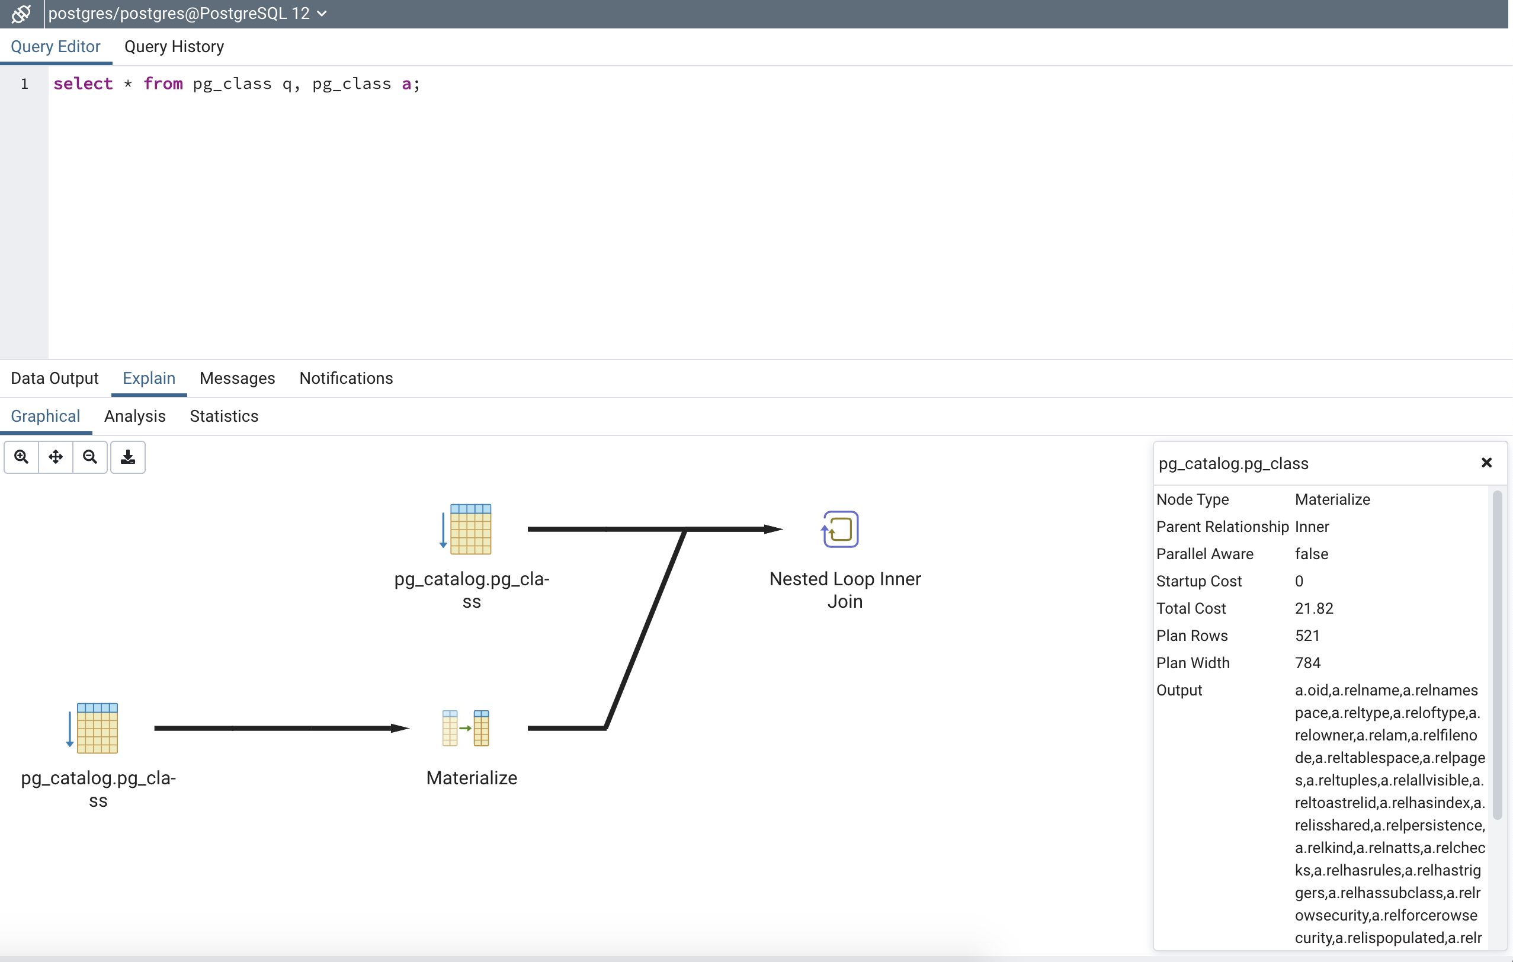Click the download plan image icon

coord(127,457)
